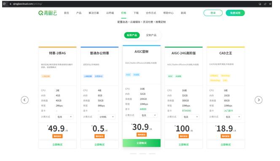Click the 200GB system disk value
The height and width of the screenshot is (161, 280).
143,99
